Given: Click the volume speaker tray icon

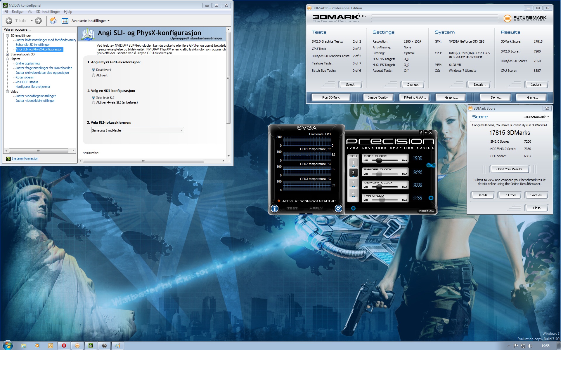Looking at the screenshot, I should point(530,346).
